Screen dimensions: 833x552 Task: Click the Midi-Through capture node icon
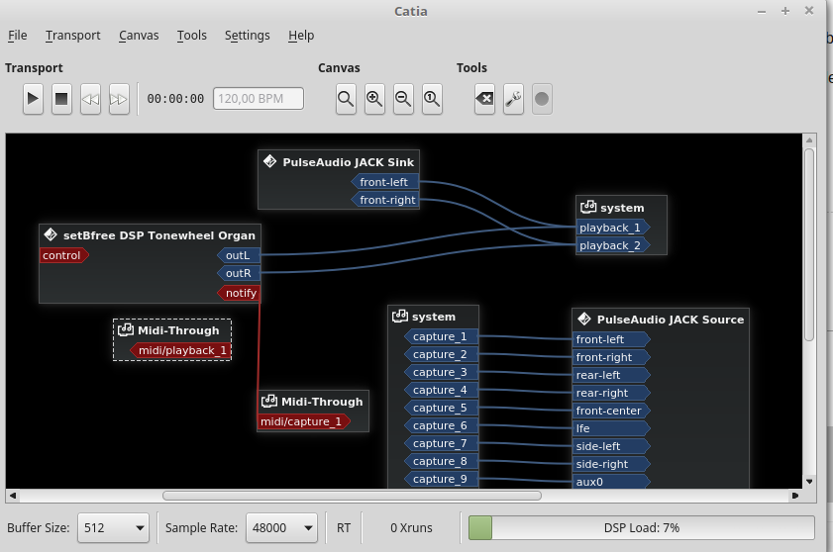(x=269, y=402)
